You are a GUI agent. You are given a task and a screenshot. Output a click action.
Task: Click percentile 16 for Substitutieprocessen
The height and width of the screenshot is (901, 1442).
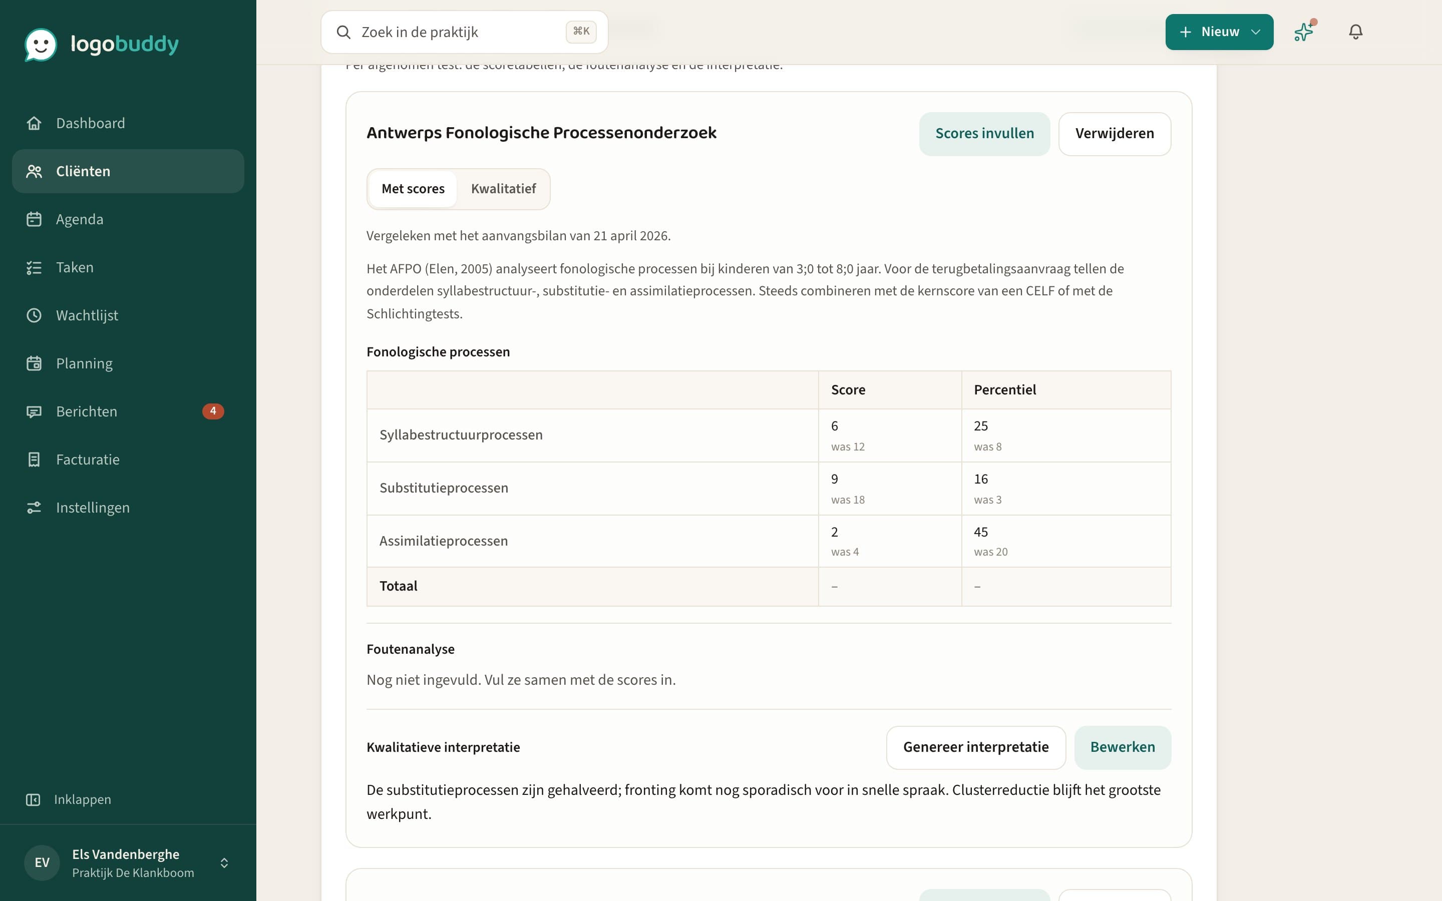981,479
